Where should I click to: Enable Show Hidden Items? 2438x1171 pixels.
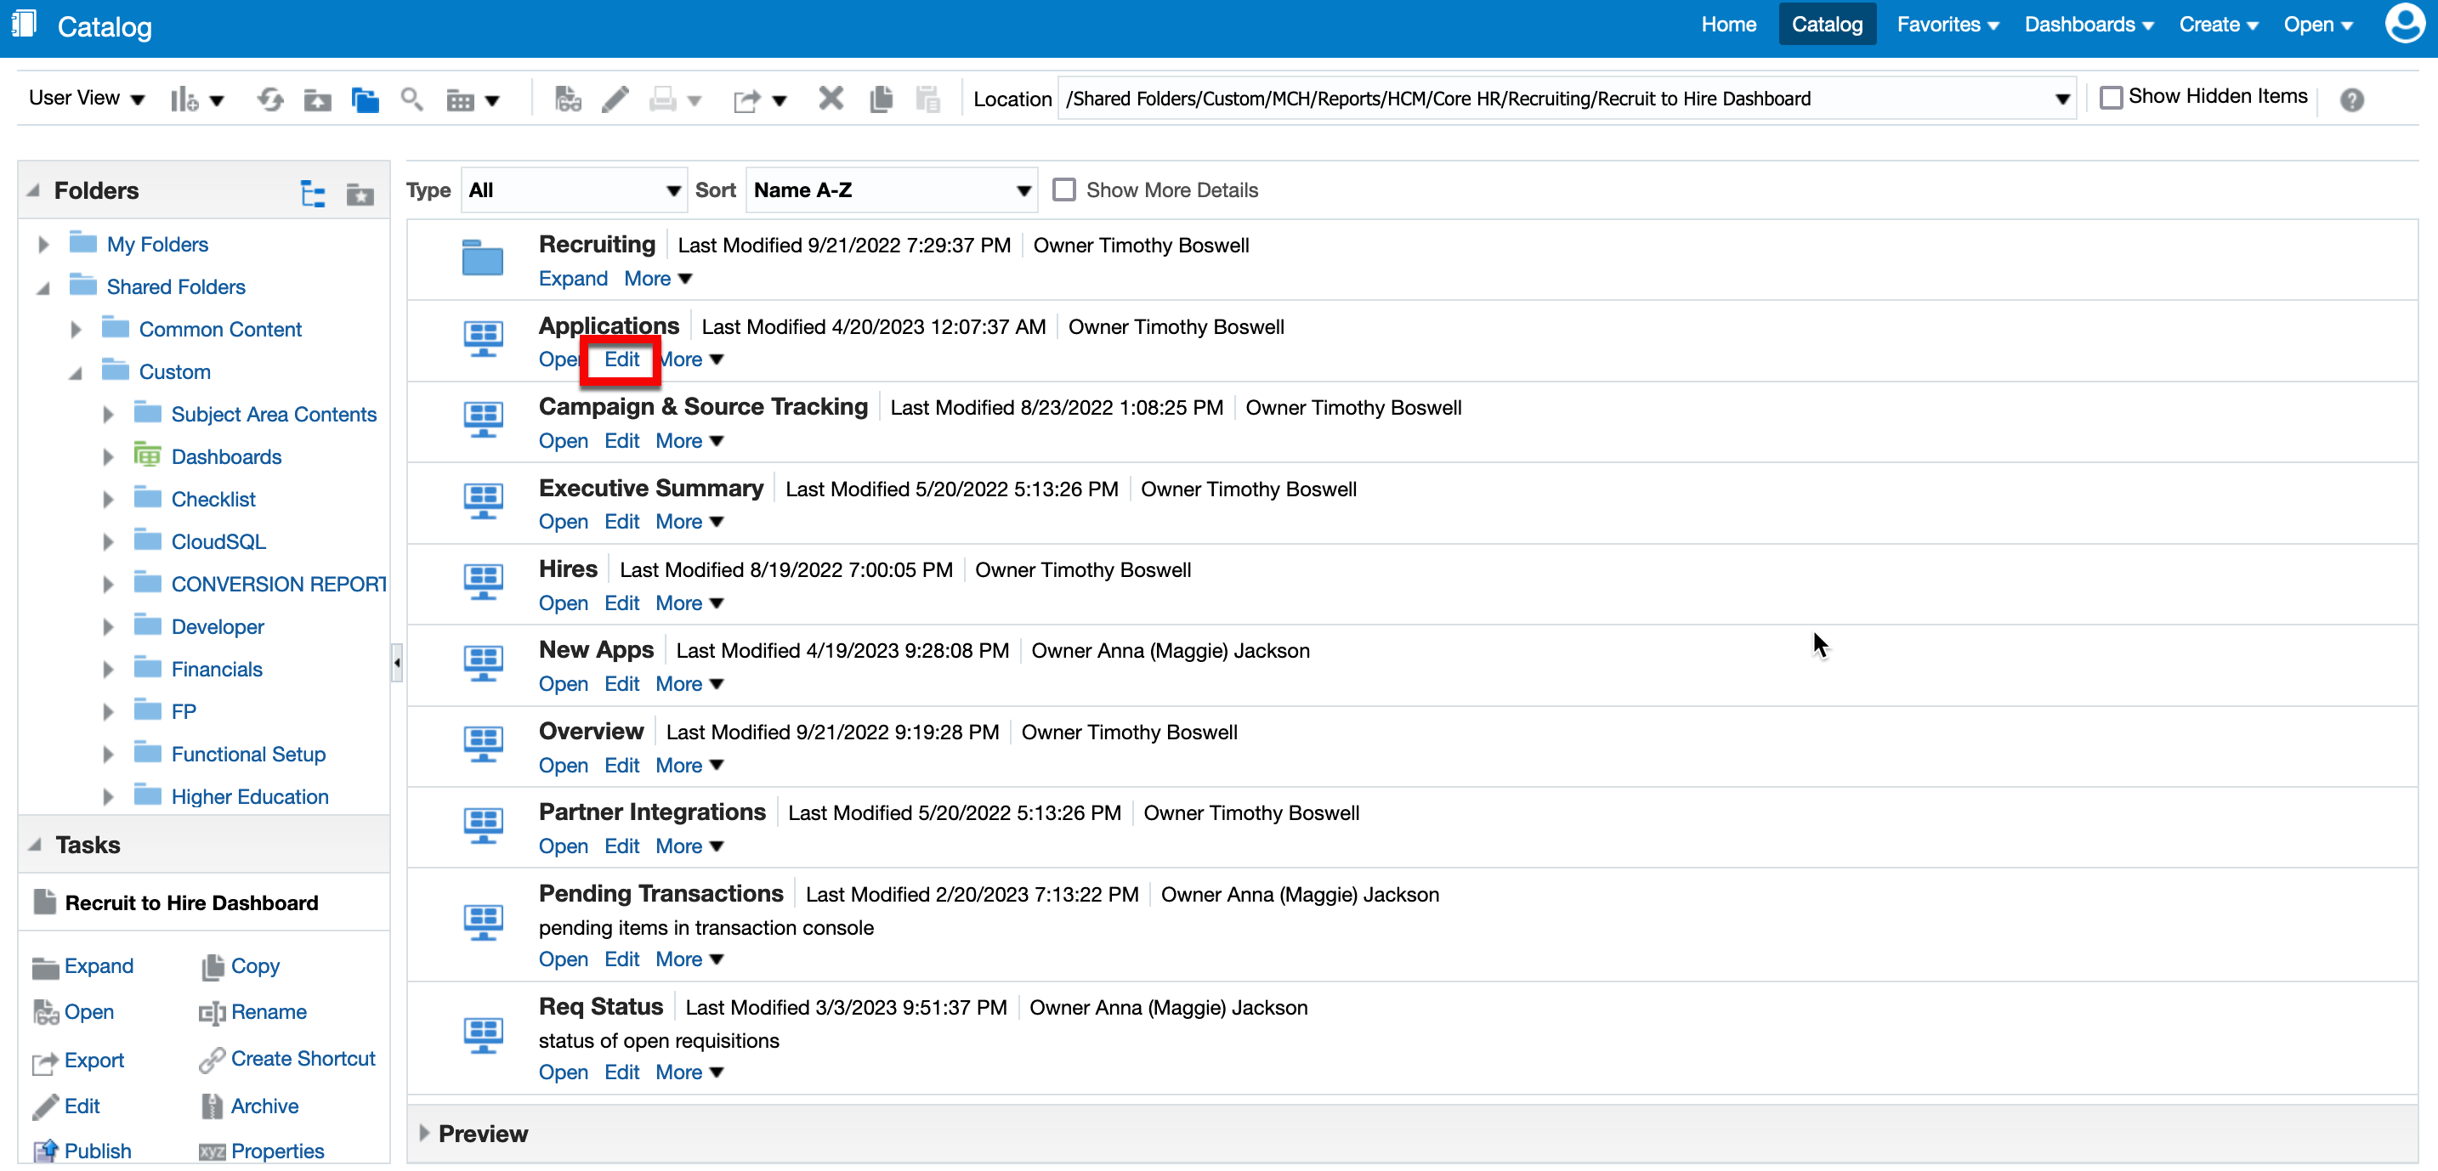pos(2112,95)
